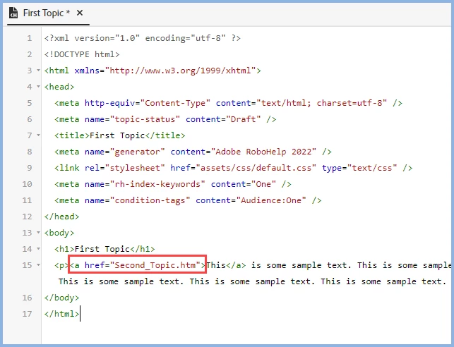Click line number 6 in the gutter
The width and height of the screenshot is (454, 347).
pyautogui.click(x=29, y=119)
